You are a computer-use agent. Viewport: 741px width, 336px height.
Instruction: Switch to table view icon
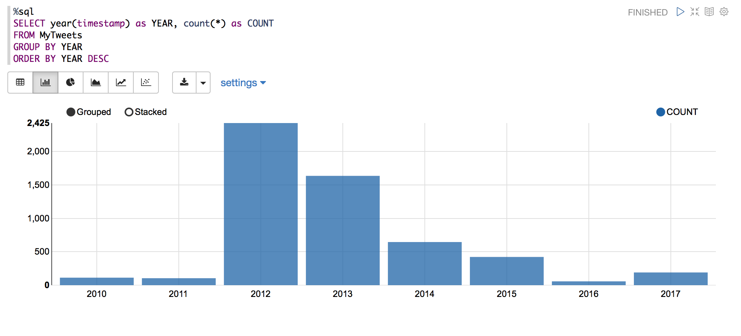[x=20, y=83]
